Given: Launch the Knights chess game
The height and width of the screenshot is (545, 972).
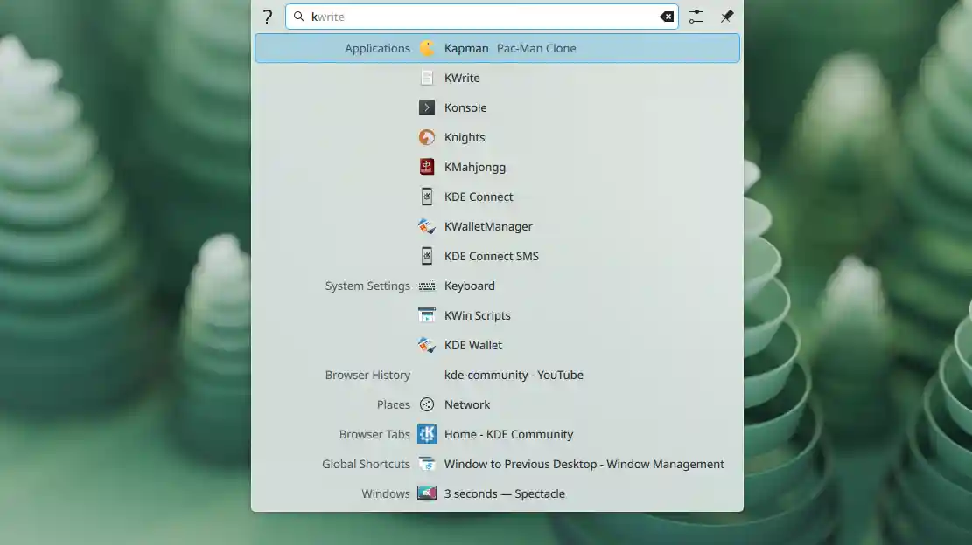Looking at the screenshot, I should 464,137.
